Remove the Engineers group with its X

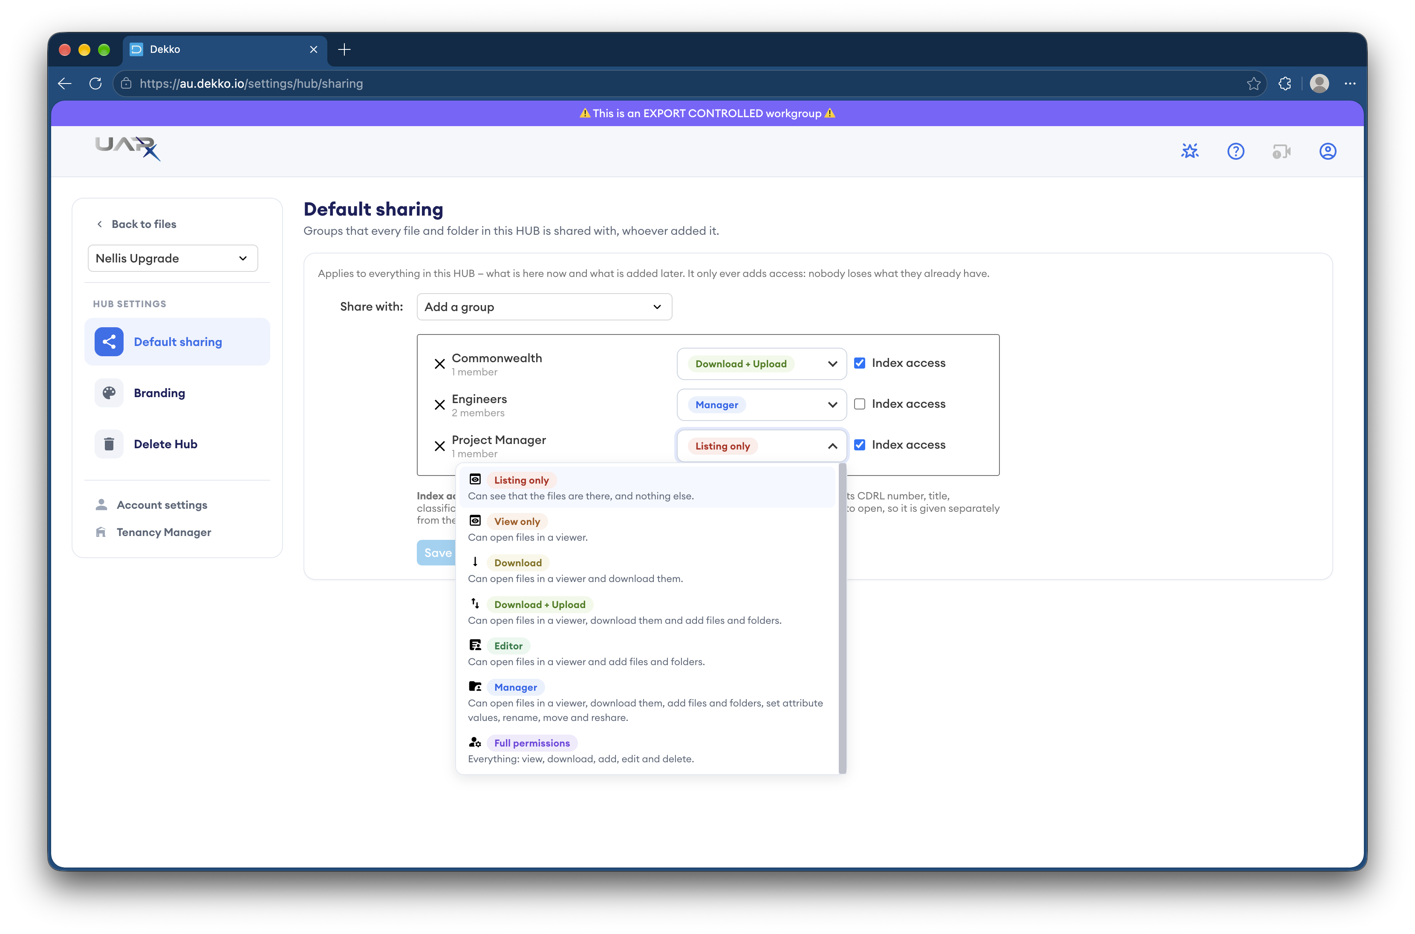point(440,405)
